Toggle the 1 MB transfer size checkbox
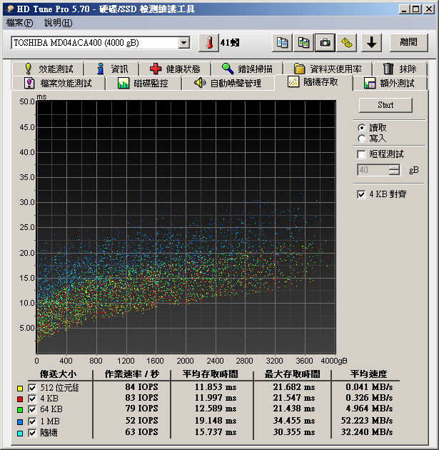The image size is (439, 450). click(x=32, y=422)
